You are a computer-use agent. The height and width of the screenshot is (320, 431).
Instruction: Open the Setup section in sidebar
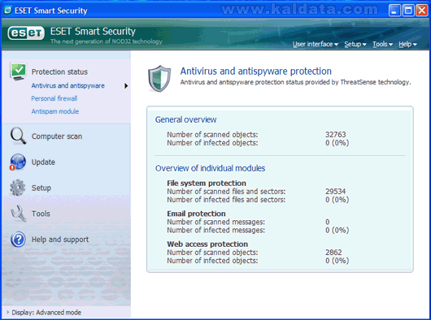pyautogui.click(x=41, y=188)
